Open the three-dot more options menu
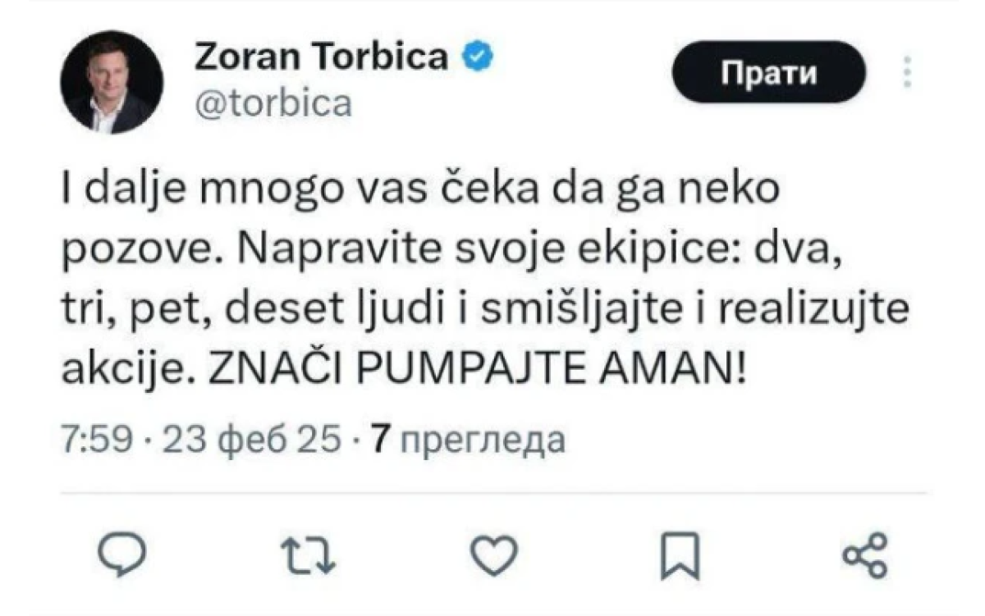 tap(907, 73)
